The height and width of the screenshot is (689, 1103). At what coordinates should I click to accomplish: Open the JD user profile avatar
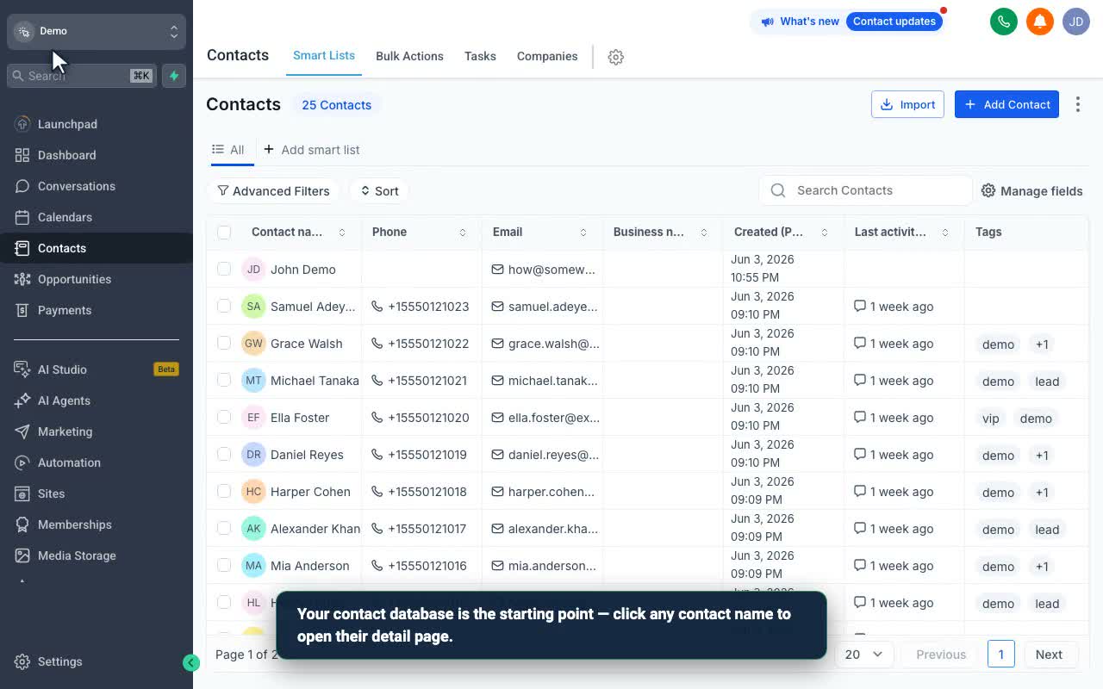click(1076, 22)
